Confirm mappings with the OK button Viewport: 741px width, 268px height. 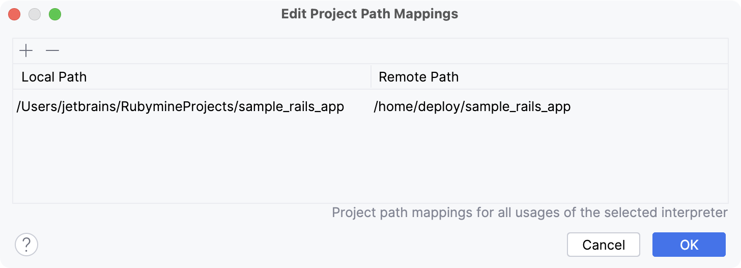pos(689,245)
